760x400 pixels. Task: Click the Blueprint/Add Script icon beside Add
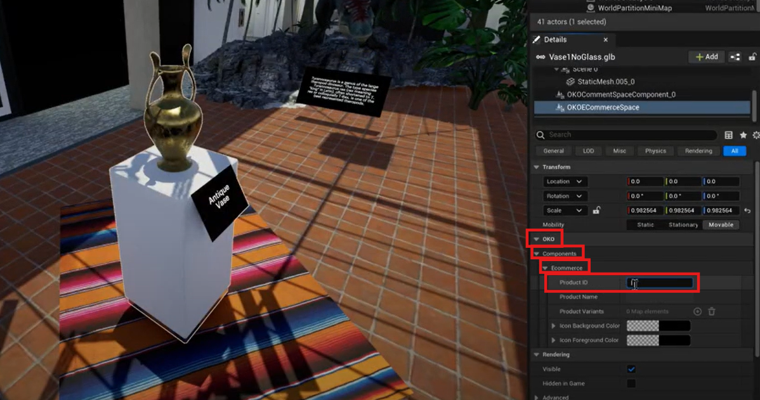pyautogui.click(x=735, y=57)
